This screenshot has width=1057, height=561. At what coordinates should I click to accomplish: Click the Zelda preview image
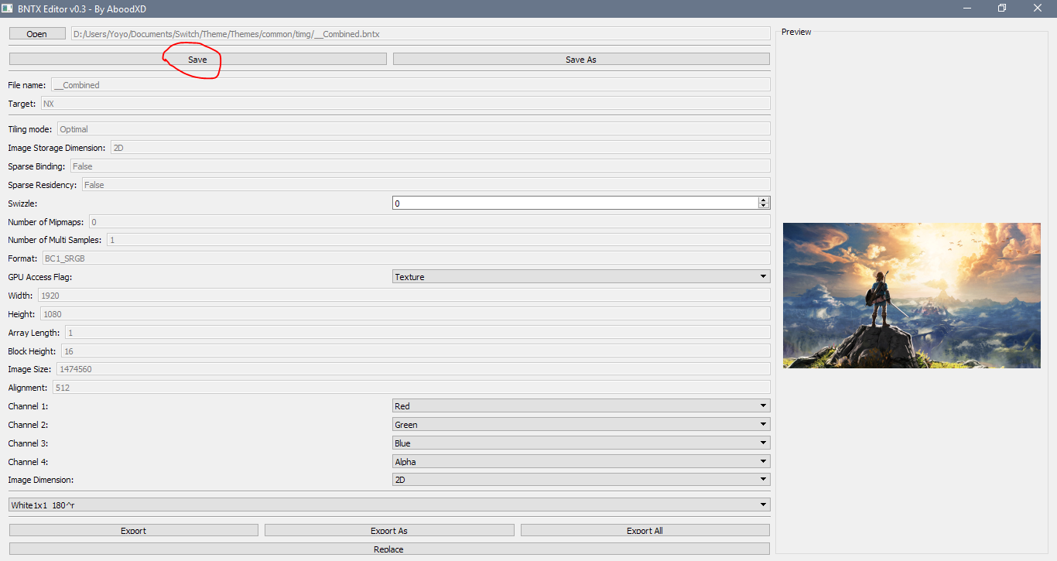(x=912, y=296)
